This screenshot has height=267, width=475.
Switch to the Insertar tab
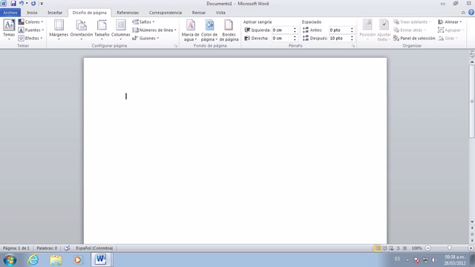click(x=55, y=13)
